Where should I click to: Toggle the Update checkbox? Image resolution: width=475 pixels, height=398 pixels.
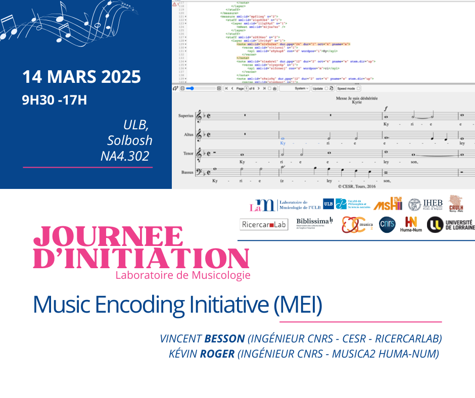point(326,88)
